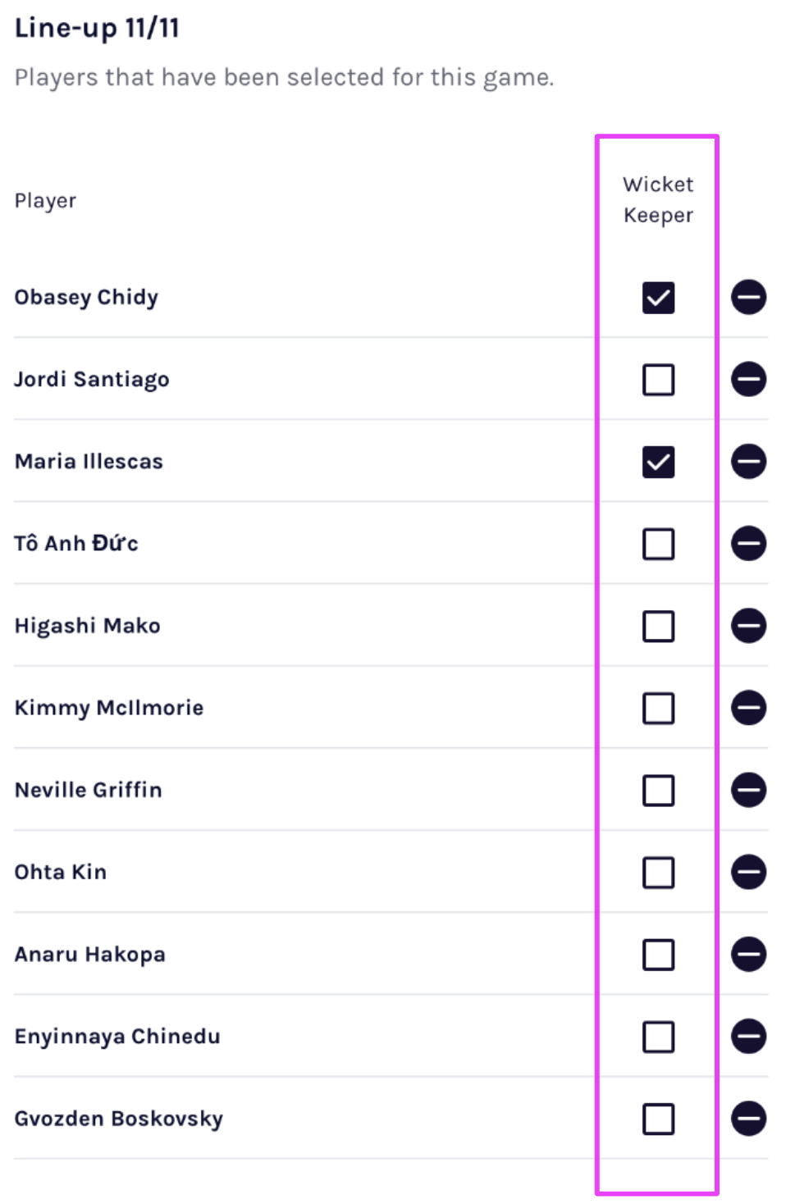795x1204 pixels.
Task: Remove Jordi Santiago using minus icon
Action: click(748, 379)
